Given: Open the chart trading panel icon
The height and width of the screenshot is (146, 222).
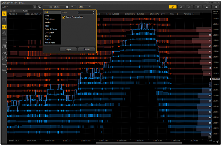Looking at the screenshot, I should coord(181,7).
